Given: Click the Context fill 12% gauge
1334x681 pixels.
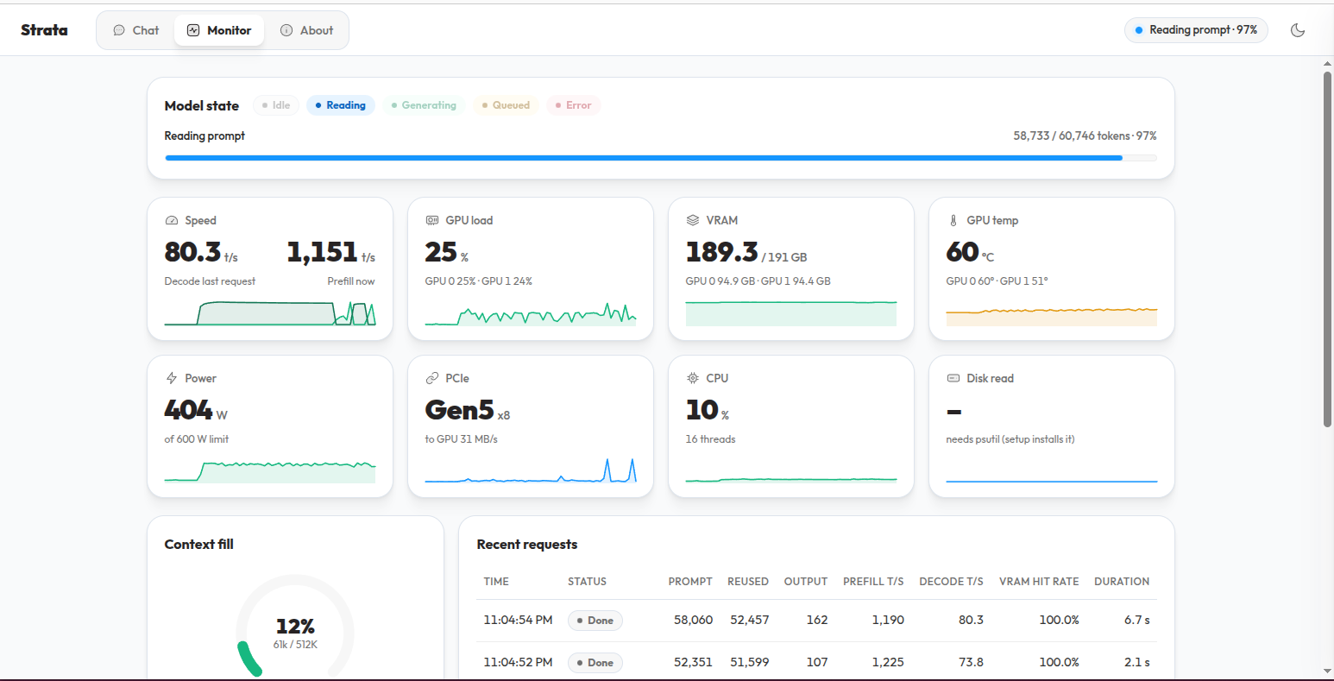Looking at the screenshot, I should pos(295,628).
